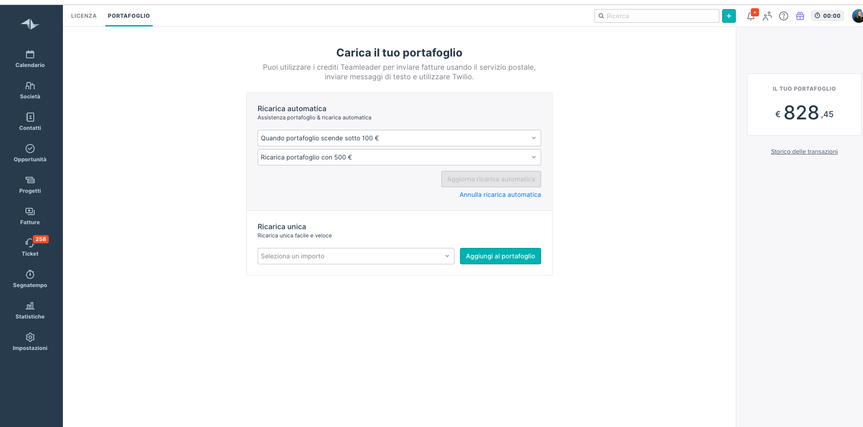Select the Portafoglio tab
The height and width of the screenshot is (427, 863).
tap(129, 16)
